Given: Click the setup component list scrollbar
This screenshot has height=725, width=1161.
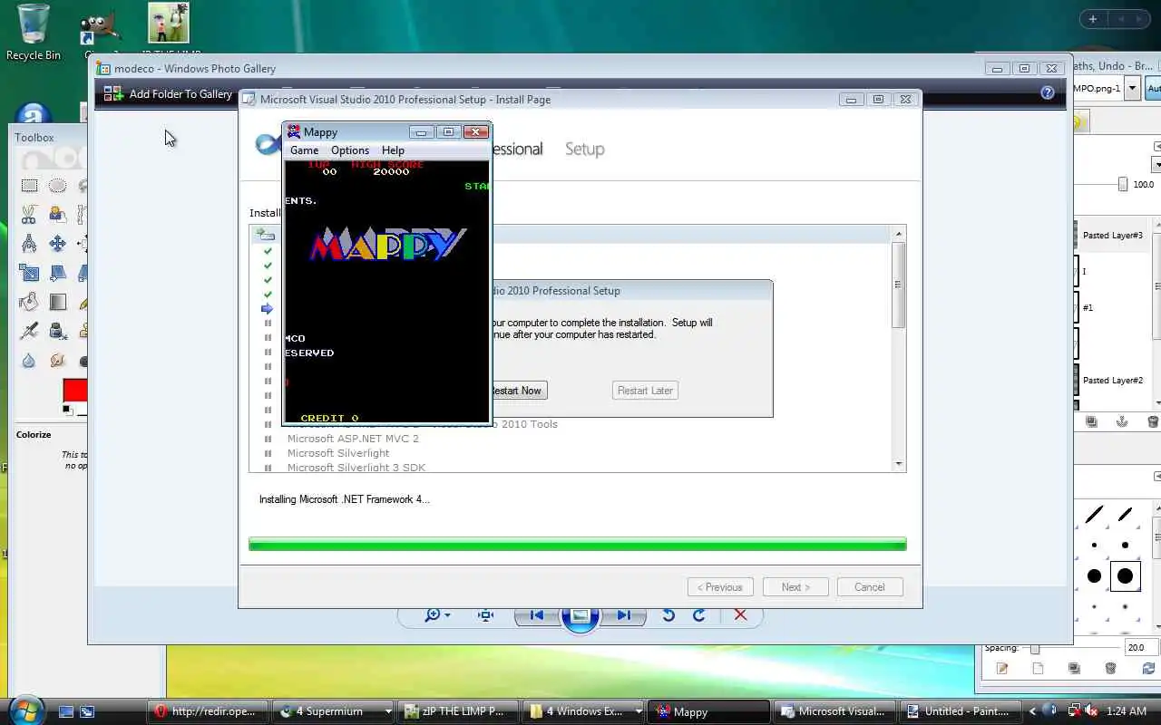Looking at the screenshot, I should point(899,285).
